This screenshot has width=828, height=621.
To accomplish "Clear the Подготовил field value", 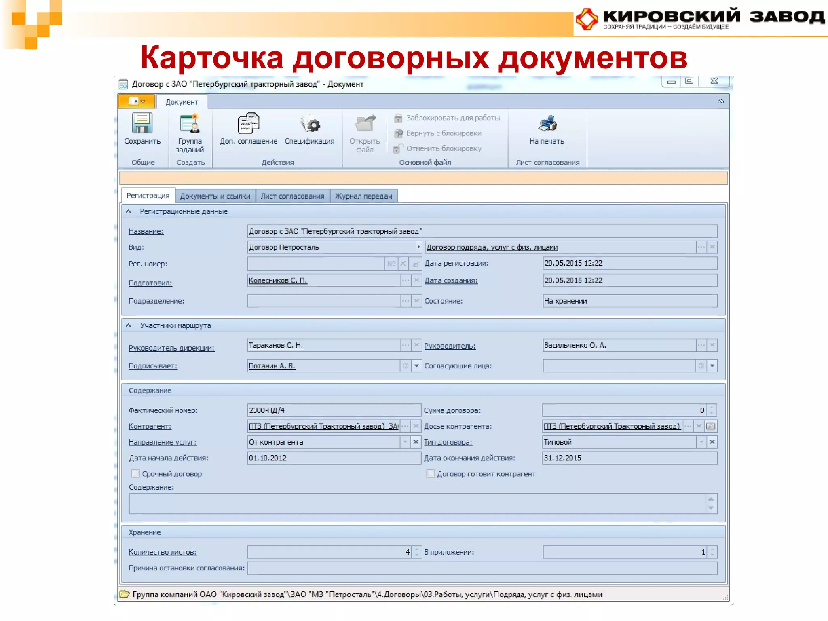I will point(416,280).
